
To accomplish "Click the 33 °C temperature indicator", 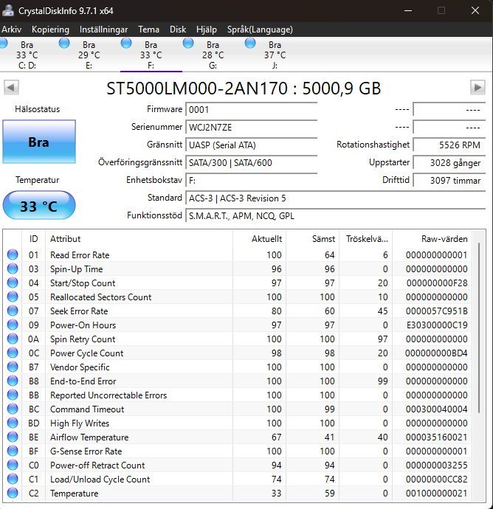I will coord(38,206).
